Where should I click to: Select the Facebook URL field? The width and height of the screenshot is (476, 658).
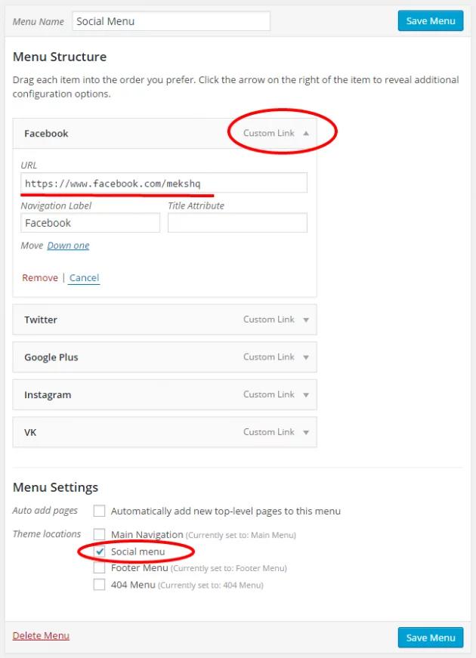pos(164,182)
